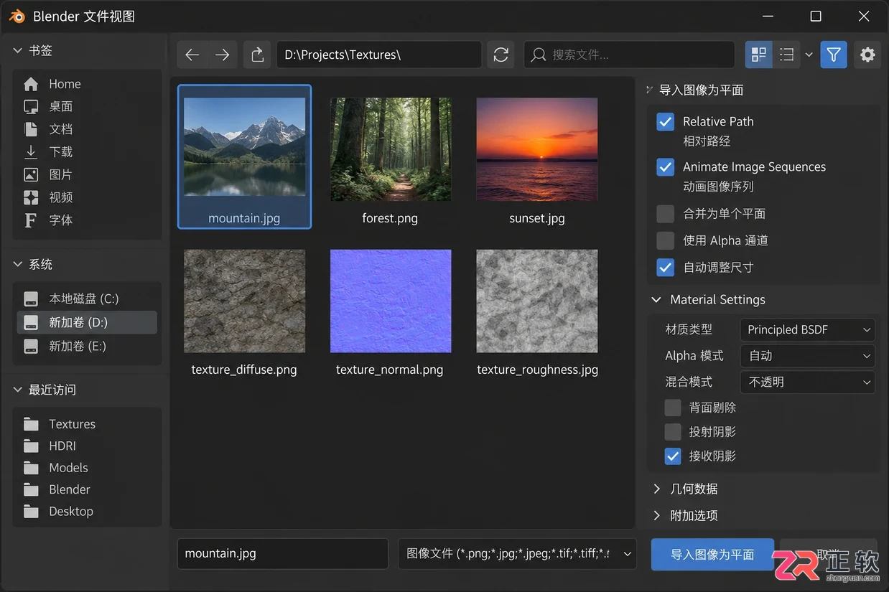Screen dimensions: 889x592
Task: Disable the Relative Path checkbox
Action: pos(666,122)
